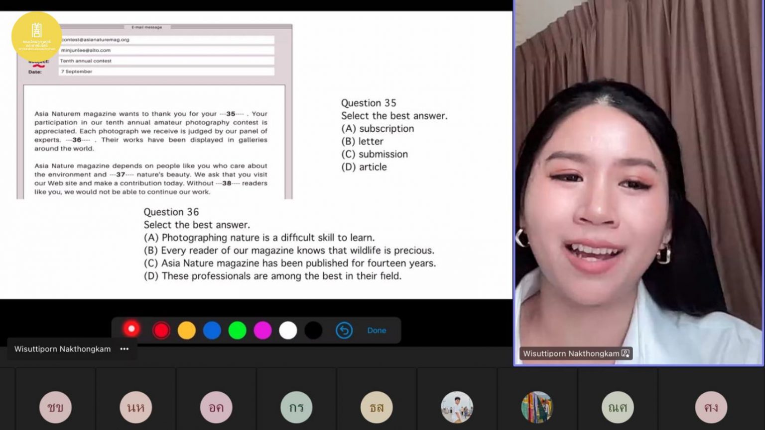Image resolution: width=765 pixels, height=430 pixels.
Task: Click the subject field Tenth annual contest
Action: (166, 61)
